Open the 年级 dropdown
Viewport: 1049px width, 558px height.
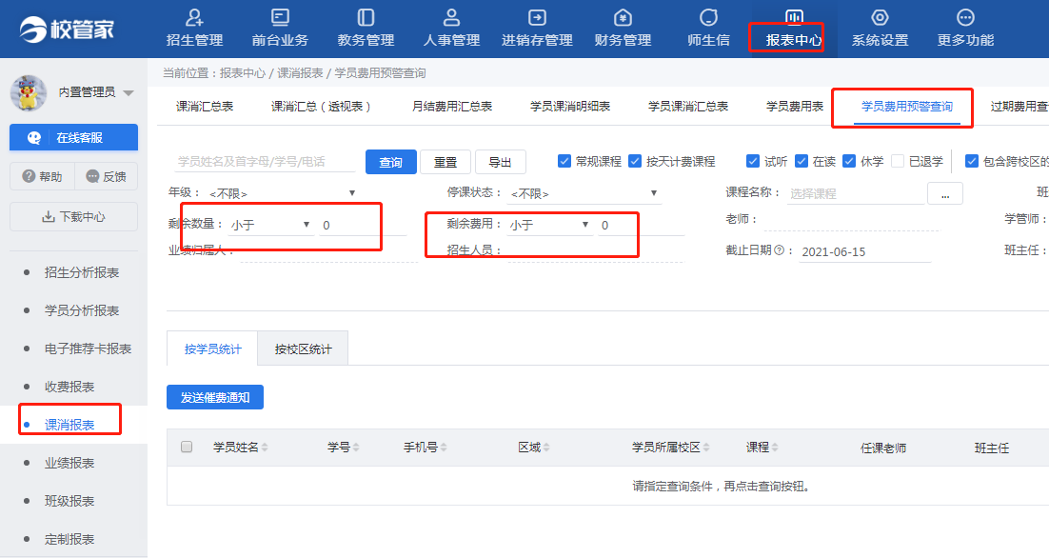point(282,193)
